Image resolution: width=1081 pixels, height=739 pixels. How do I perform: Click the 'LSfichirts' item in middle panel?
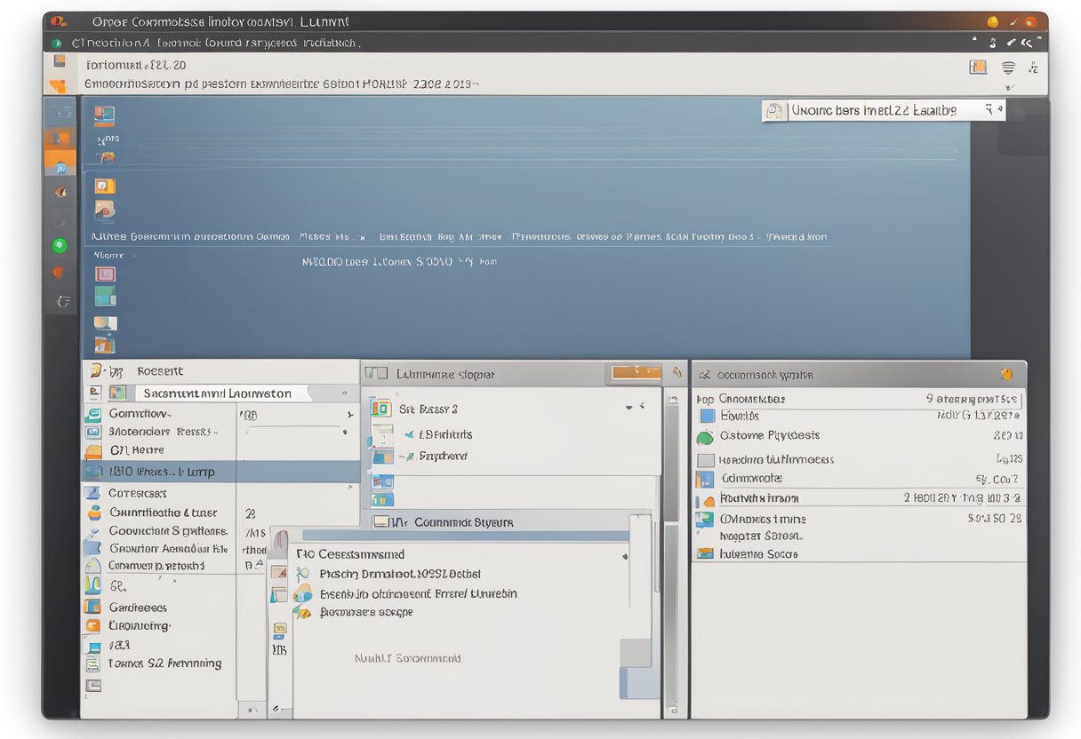444,434
